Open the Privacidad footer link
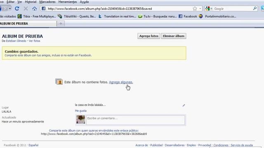The image size is (264, 148). [205, 145]
